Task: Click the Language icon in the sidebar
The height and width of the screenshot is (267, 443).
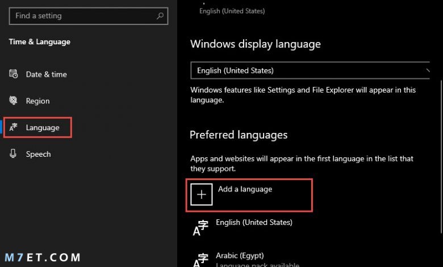Action: point(13,127)
